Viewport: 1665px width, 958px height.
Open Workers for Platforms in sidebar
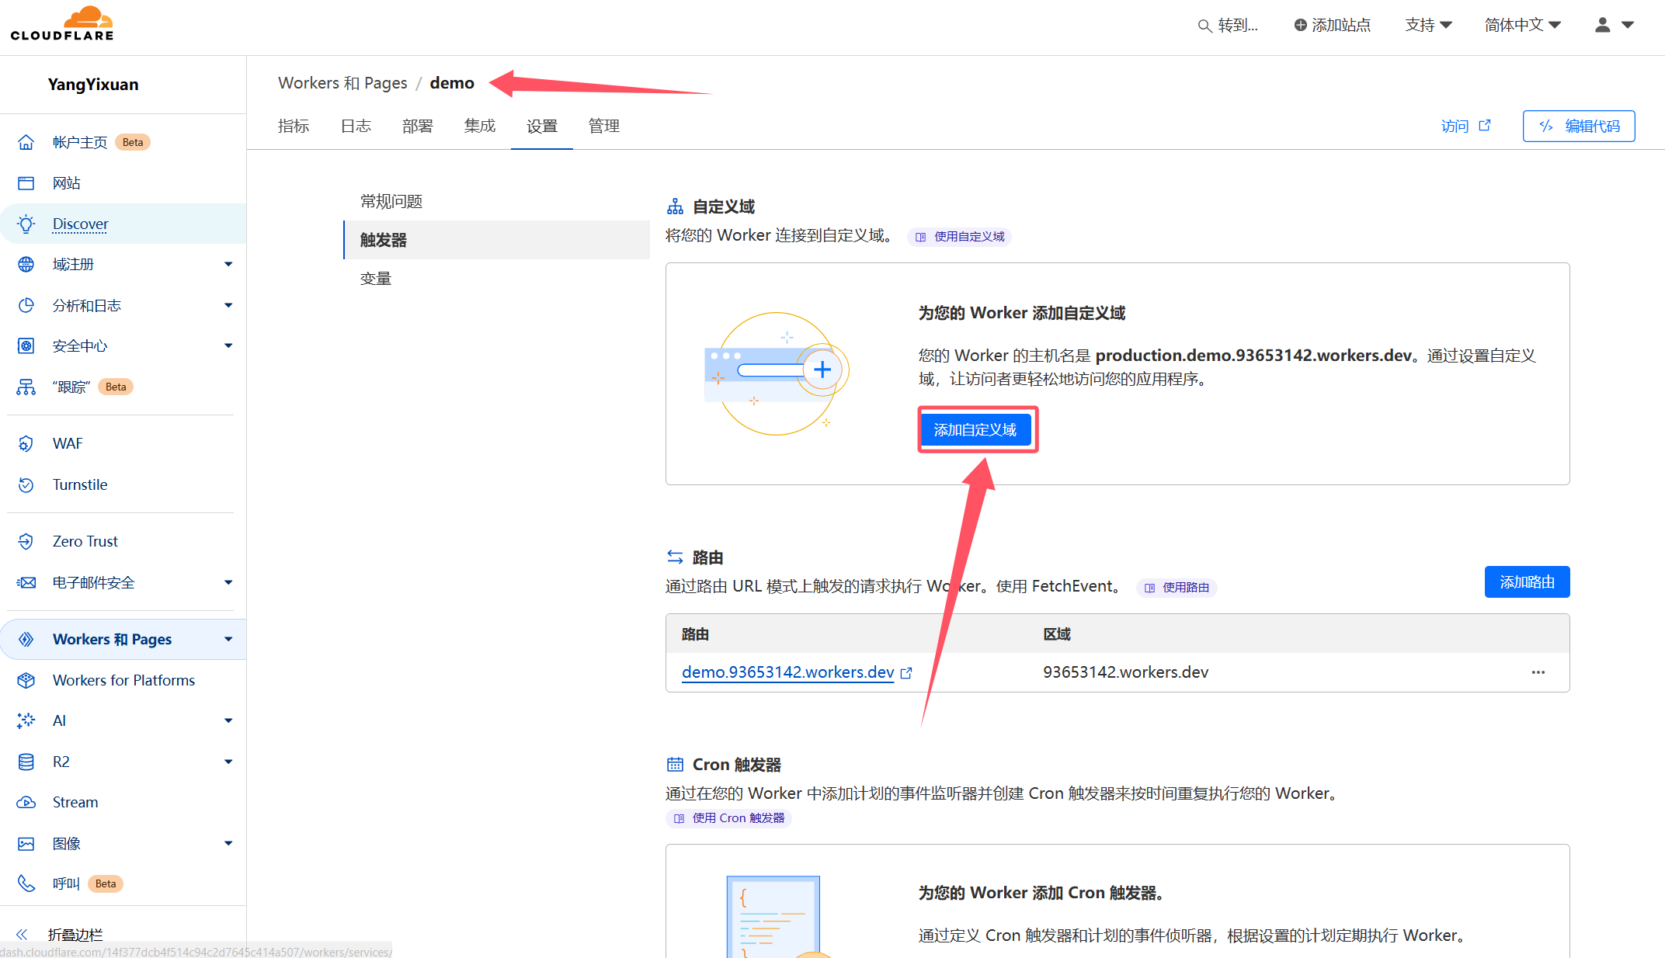click(x=123, y=680)
